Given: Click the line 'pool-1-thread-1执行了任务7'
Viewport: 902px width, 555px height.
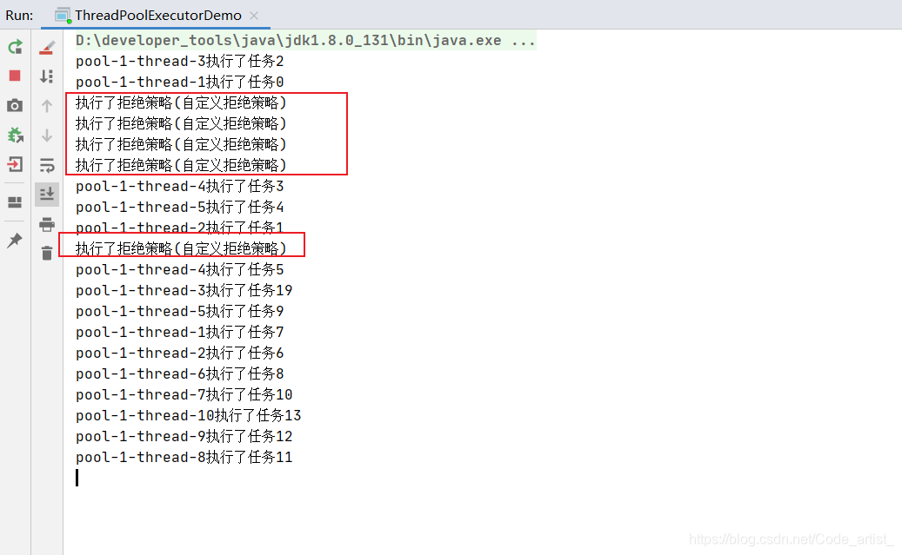Looking at the screenshot, I should (179, 333).
